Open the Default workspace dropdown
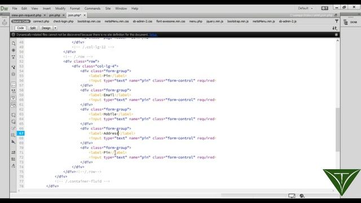Image resolution: width=361 pixels, height=203 pixels. (305, 8)
